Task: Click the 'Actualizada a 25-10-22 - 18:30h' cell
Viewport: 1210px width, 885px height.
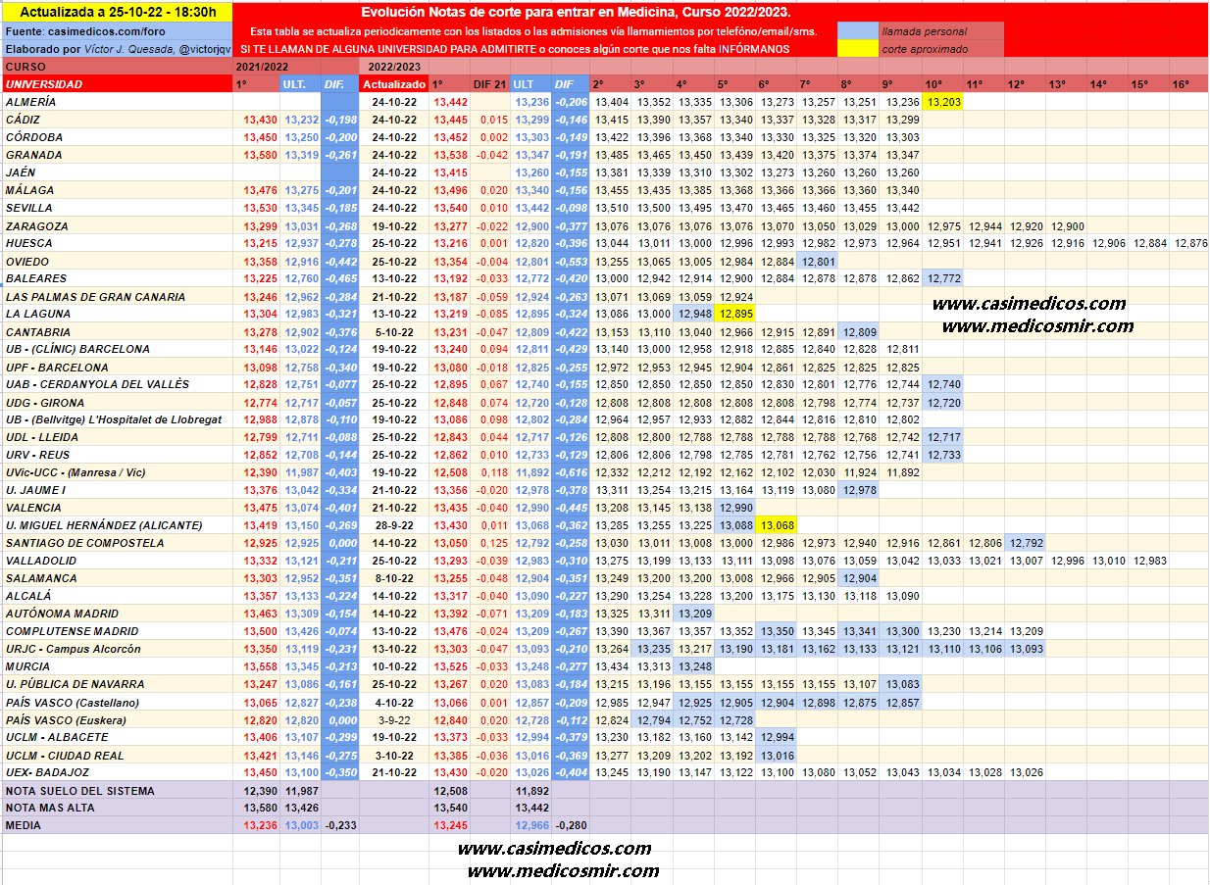Action: click(117, 13)
